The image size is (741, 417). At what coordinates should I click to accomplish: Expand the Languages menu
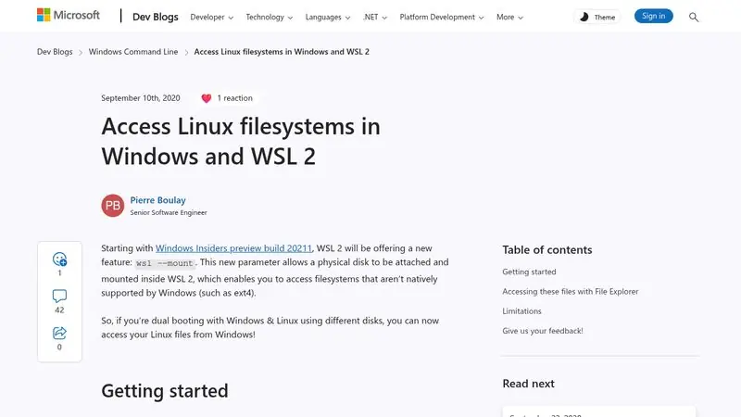328,17
